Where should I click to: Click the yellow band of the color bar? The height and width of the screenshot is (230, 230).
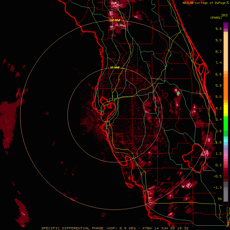(226, 109)
